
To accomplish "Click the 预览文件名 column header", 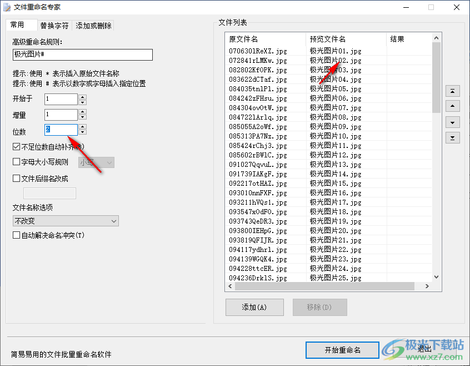I will tap(346, 39).
